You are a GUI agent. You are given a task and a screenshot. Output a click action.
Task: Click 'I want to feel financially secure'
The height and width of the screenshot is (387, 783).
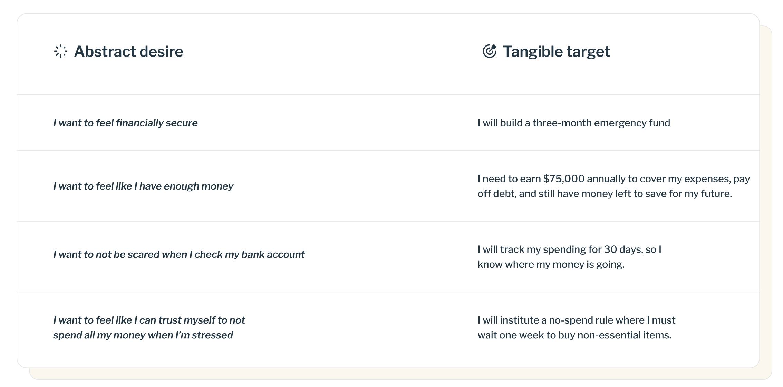tap(125, 123)
